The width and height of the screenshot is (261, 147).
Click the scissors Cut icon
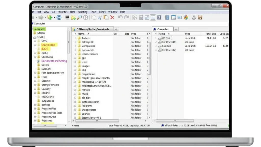[x=100, y=17]
